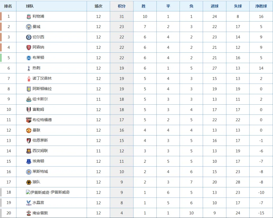
Task: Click the 进球 goals scored header
Action: coord(214,6)
